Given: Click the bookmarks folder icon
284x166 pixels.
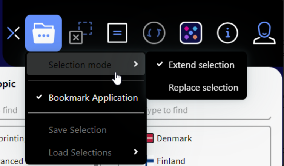Looking at the screenshot, I should click(x=43, y=33).
